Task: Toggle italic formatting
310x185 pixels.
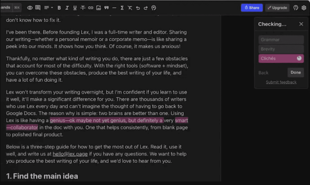Action: pyautogui.click(x=67, y=8)
